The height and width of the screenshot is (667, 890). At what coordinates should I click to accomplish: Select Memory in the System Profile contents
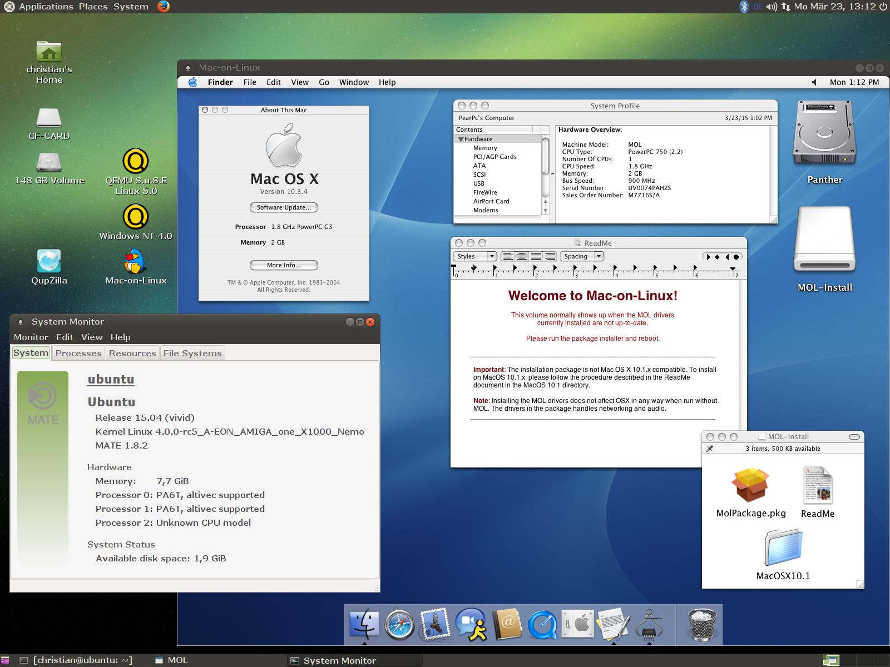coord(485,148)
